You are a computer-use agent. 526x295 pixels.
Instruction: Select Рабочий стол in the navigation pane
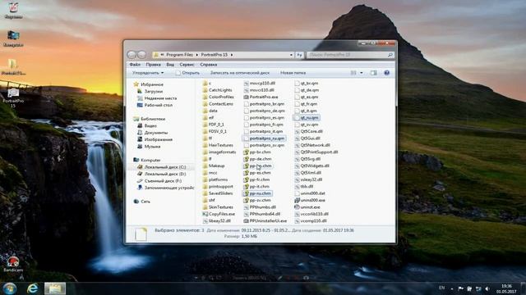coord(155,105)
